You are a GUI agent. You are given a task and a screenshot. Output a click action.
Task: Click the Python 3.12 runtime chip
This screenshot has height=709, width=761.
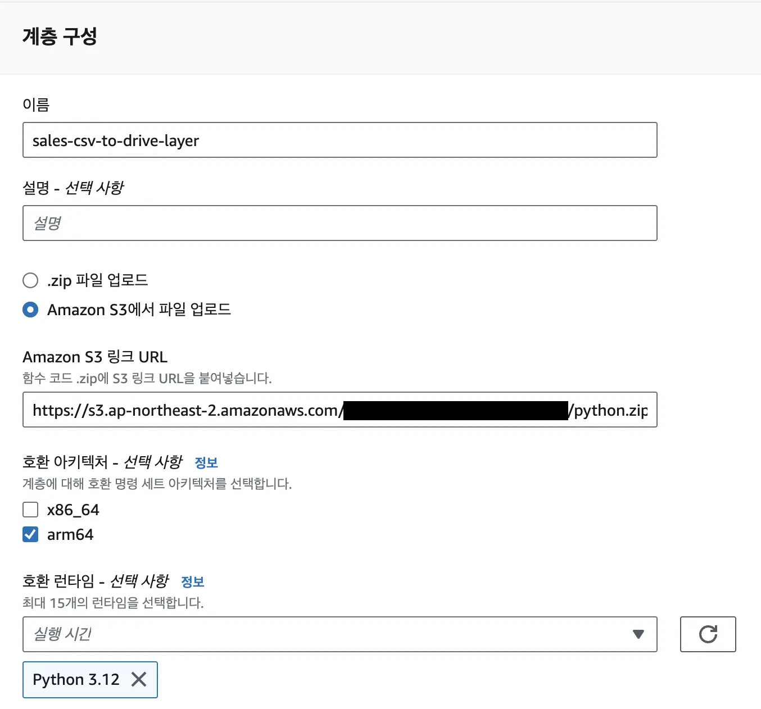tap(76, 680)
